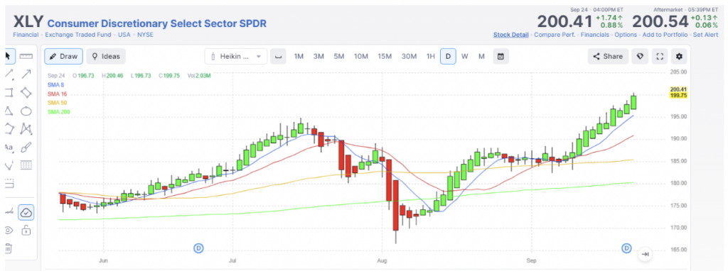Open chart settings gear
The width and height of the screenshot is (728, 271).
679,57
